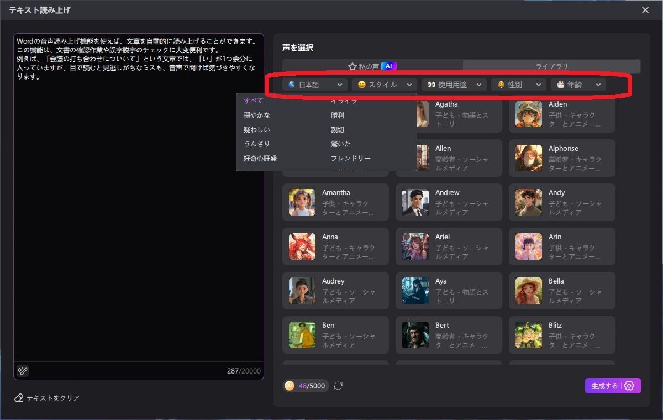Select the Anna voice card
This screenshot has height=420, width=663.
click(335, 246)
